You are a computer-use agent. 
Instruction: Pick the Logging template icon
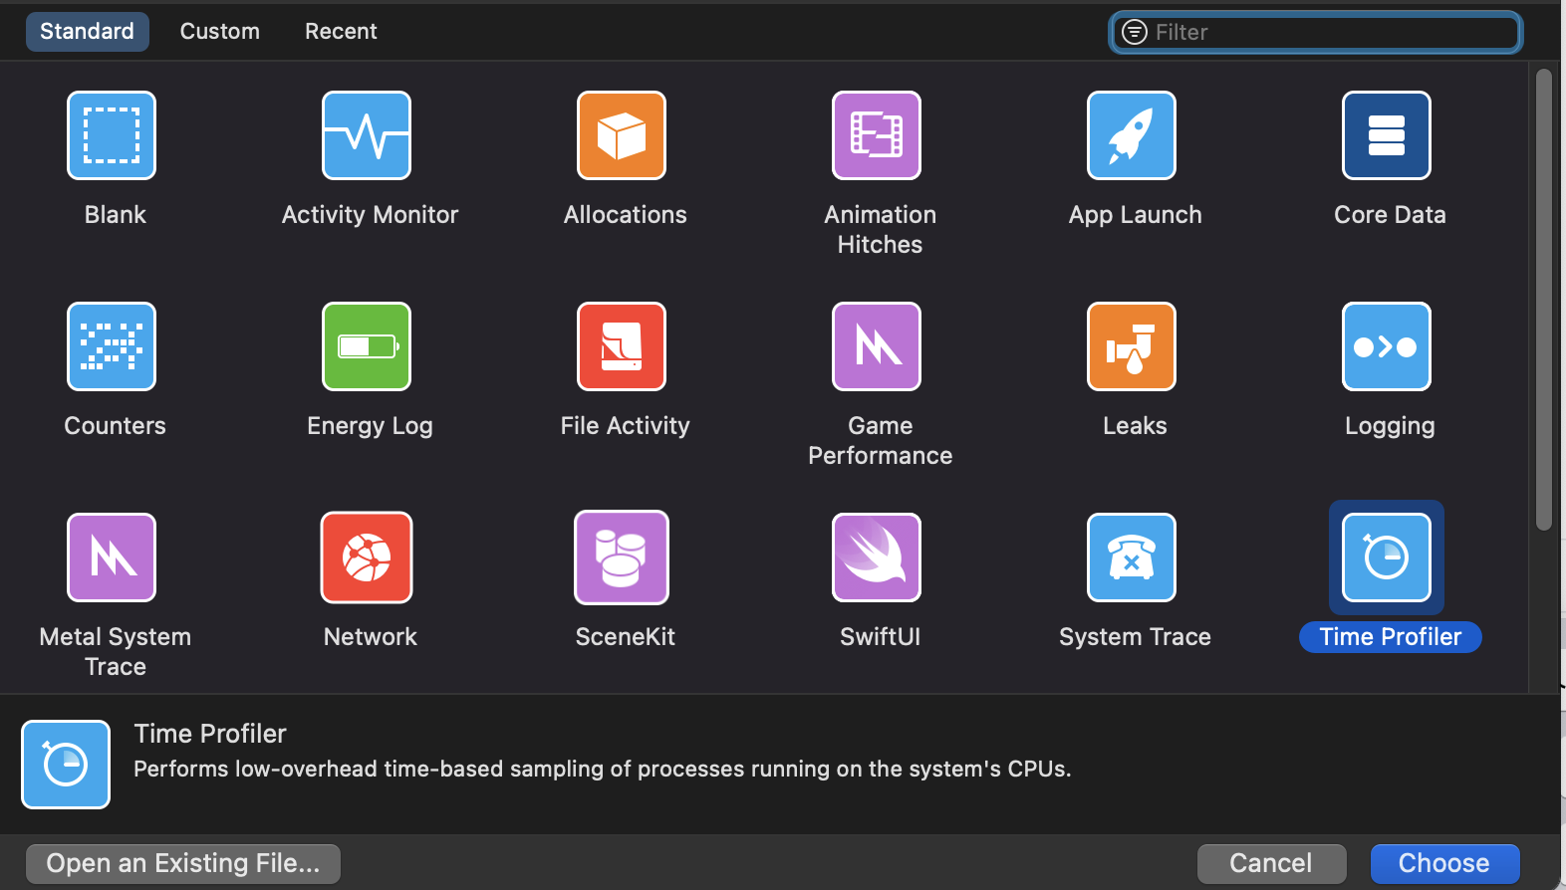click(x=1387, y=346)
